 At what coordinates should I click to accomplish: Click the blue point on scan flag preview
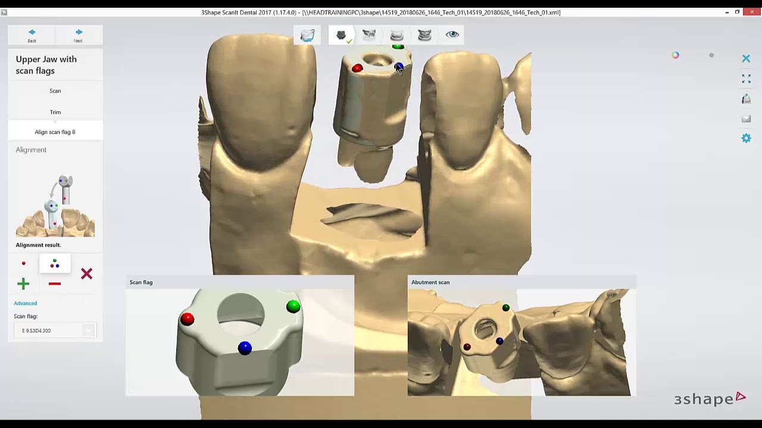[x=245, y=348]
